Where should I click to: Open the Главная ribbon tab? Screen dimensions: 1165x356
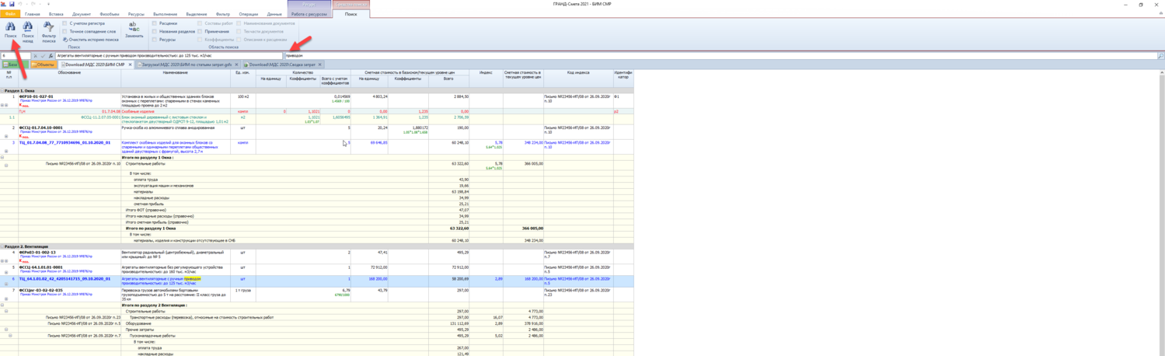[32, 14]
